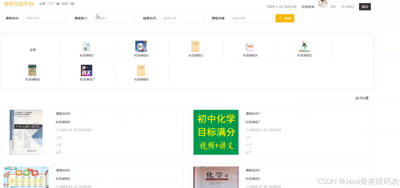The image size is (400, 188).
Task: Click the like icon on 课程名称7 card
Action: (248, 137)
